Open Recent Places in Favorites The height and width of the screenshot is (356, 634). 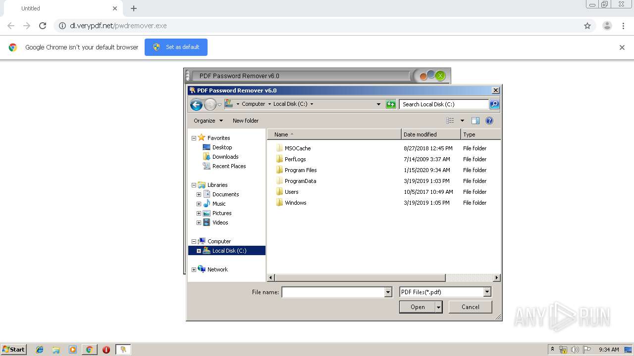click(229, 166)
